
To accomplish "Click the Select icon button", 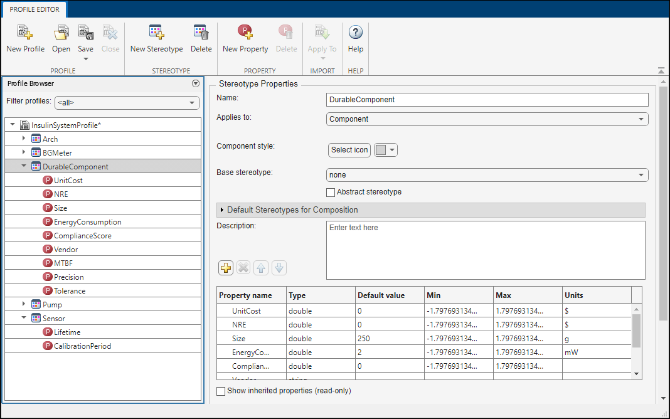I will [349, 149].
